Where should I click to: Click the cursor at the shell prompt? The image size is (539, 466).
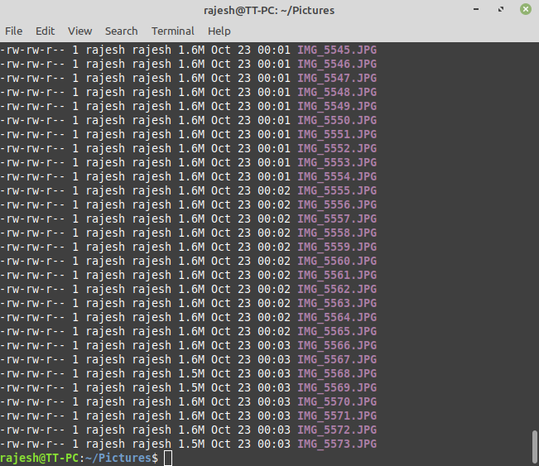[168, 459]
